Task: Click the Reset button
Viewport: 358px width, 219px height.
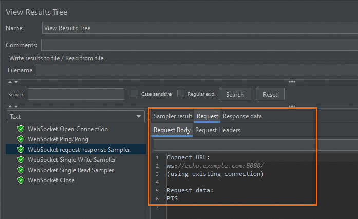Action: 270,94
